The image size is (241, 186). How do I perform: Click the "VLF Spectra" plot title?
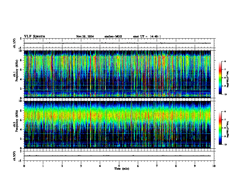[34, 36]
